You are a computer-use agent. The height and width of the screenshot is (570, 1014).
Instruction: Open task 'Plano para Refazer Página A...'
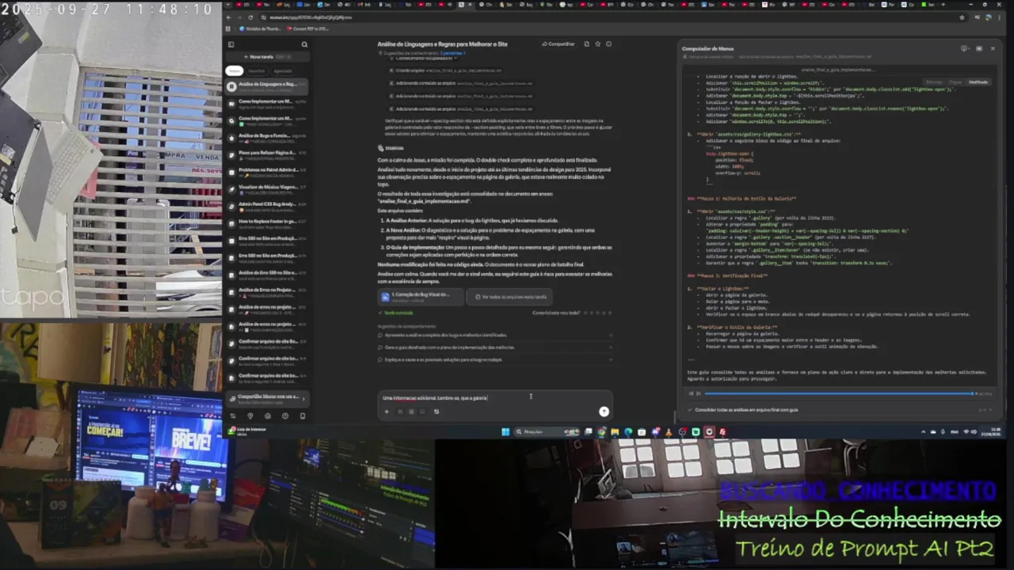tap(267, 154)
